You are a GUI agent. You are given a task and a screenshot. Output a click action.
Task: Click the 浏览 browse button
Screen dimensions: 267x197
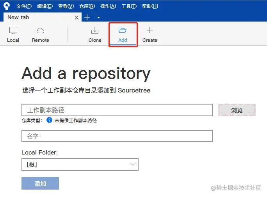pyautogui.click(x=237, y=110)
